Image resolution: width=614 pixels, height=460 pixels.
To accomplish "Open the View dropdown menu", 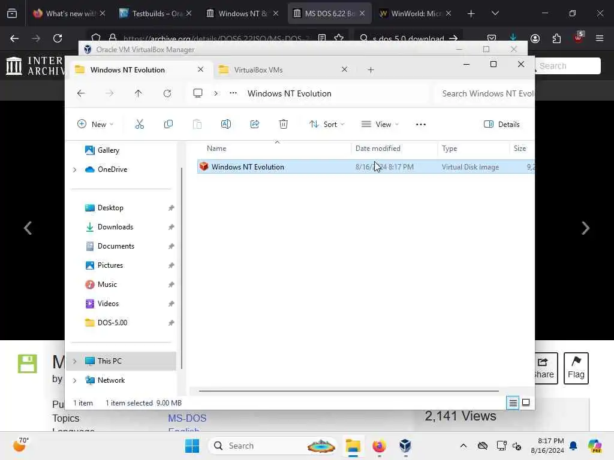I will tap(380, 125).
